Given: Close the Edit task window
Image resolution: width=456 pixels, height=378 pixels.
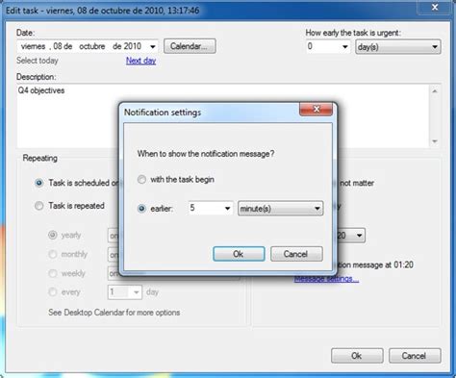Looking at the screenshot, I should click(x=435, y=7).
